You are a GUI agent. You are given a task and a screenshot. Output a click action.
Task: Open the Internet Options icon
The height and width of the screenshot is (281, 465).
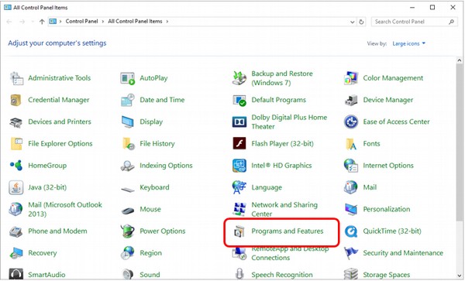[x=351, y=166]
